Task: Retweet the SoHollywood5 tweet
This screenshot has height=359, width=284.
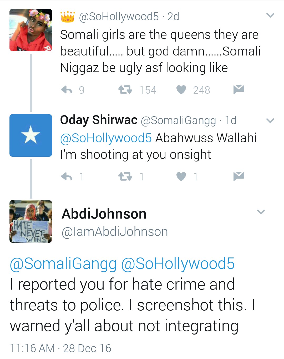Action: point(125,90)
